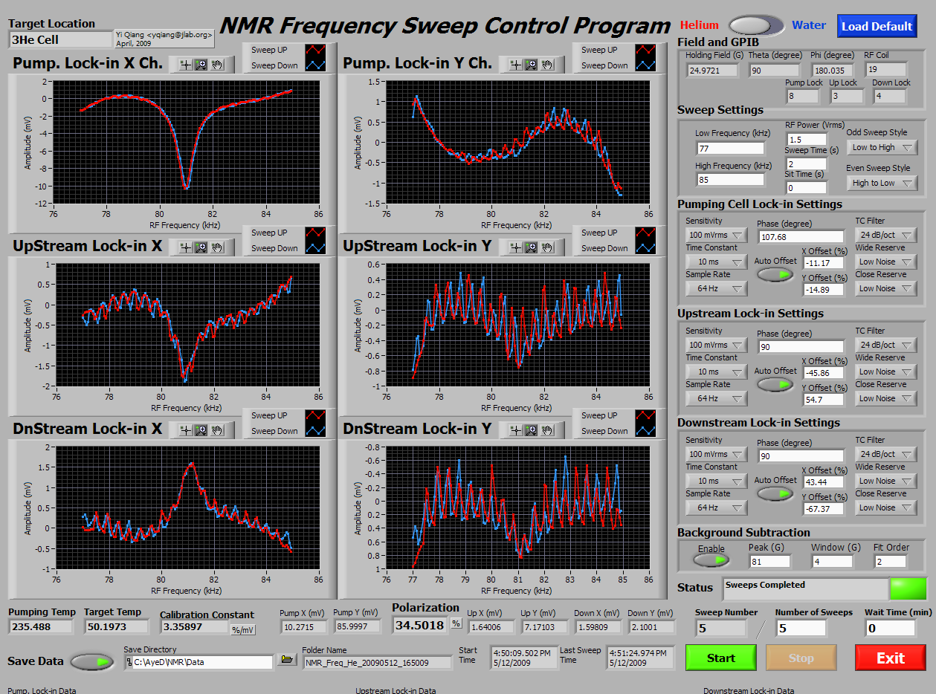Open Upstream TC Filter dropdown
This screenshot has width=936, height=694.
886,345
